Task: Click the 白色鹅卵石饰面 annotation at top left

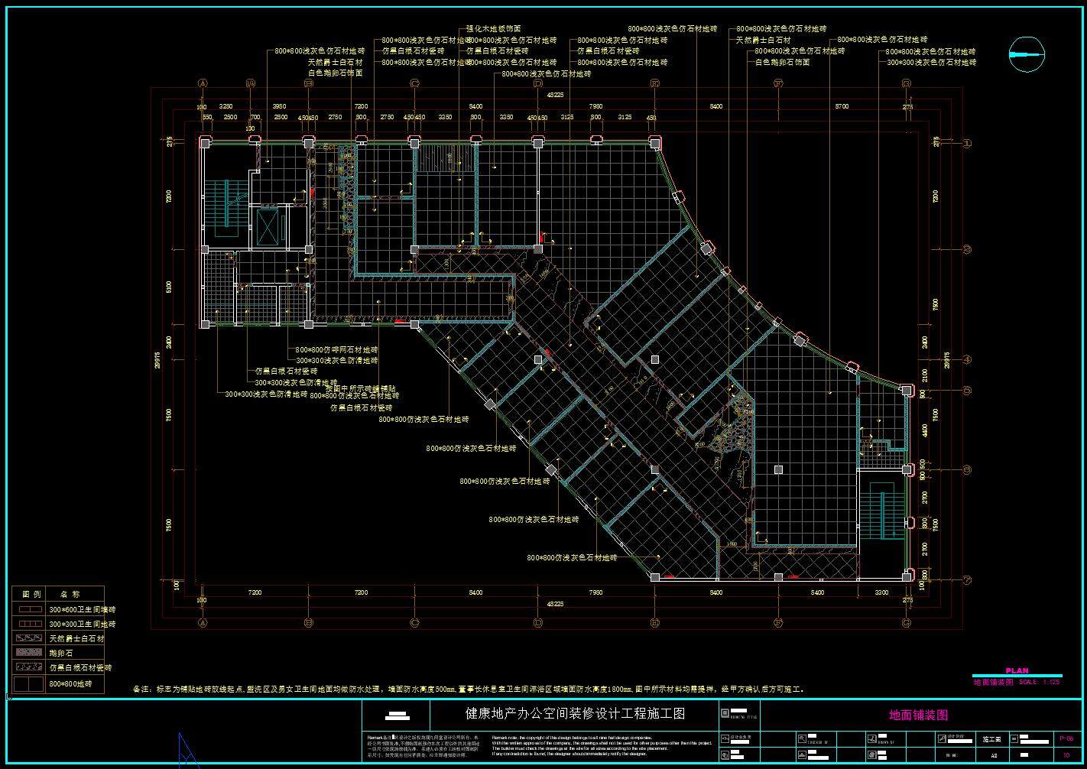Action: click(335, 73)
